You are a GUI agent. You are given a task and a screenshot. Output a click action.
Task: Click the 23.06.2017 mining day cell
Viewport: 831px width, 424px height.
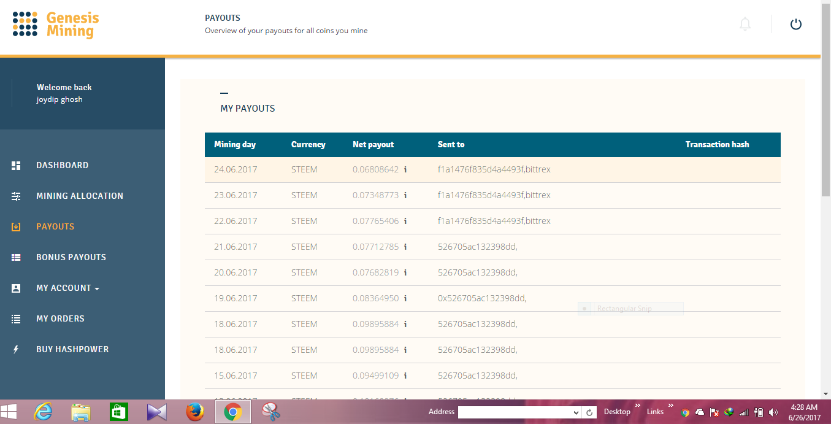pyautogui.click(x=236, y=195)
